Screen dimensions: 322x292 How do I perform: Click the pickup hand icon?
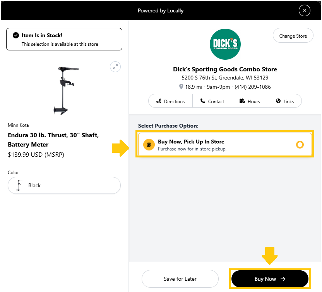point(149,145)
